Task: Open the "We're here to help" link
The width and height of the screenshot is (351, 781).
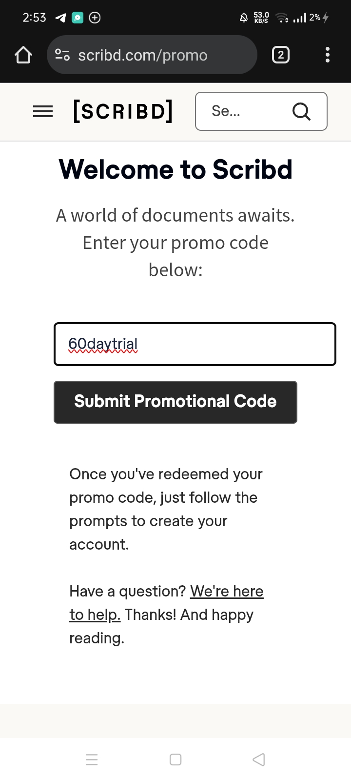Action: point(227,592)
